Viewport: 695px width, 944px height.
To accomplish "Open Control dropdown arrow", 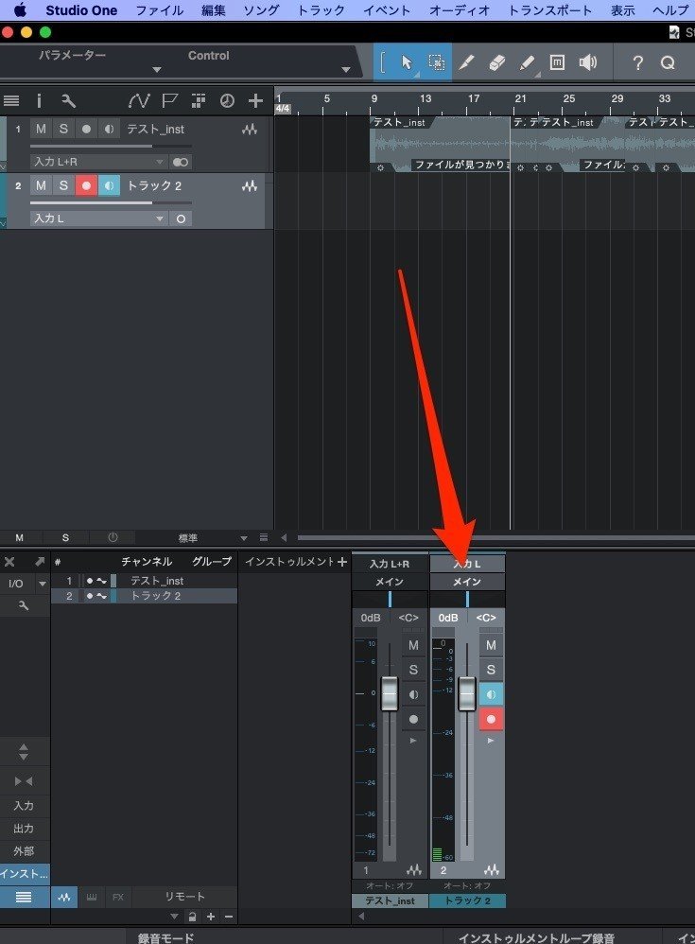I will coord(345,70).
